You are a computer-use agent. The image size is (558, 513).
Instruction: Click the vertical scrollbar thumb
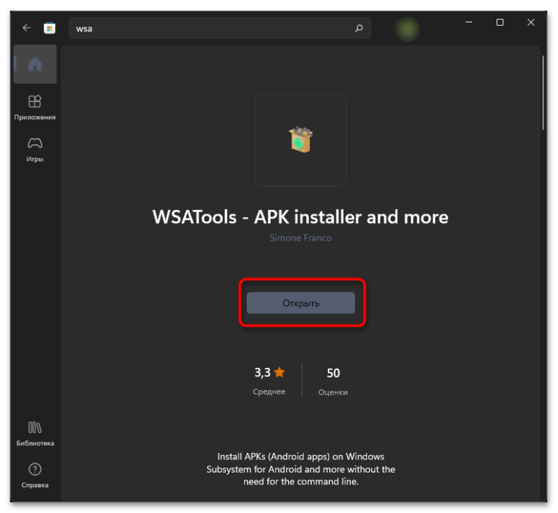coord(543,93)
